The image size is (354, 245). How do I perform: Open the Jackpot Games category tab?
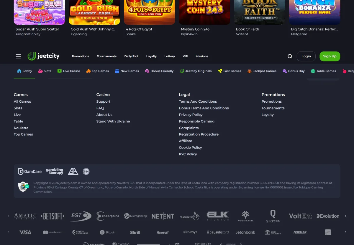tap(262, 71)
